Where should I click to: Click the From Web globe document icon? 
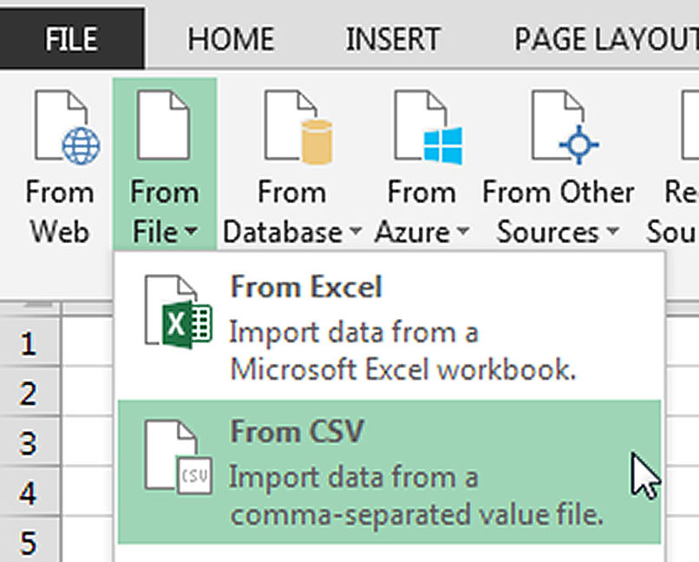67,126
